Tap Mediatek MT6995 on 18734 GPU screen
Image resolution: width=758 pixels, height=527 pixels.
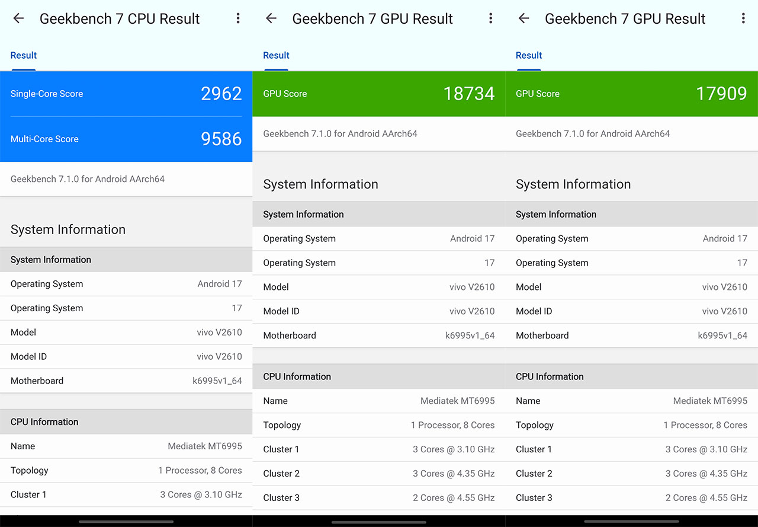(x=458, y=401)
